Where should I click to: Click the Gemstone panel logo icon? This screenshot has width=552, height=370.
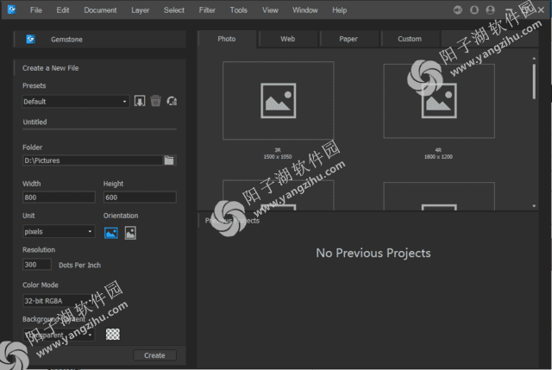(x=31, y=39)
